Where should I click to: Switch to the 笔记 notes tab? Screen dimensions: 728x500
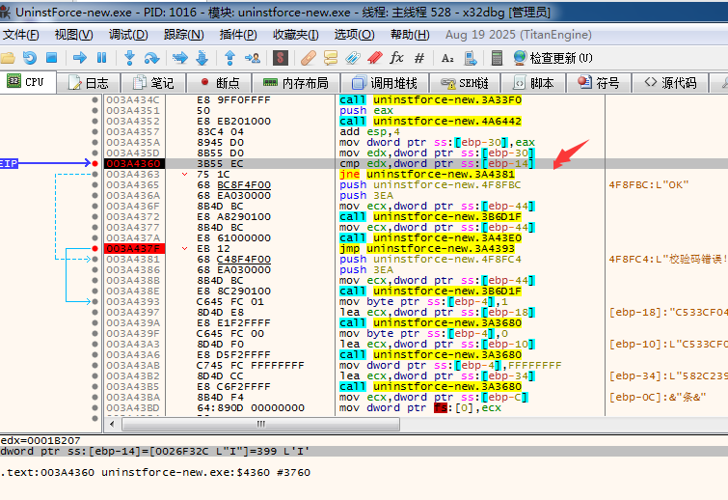153,83
